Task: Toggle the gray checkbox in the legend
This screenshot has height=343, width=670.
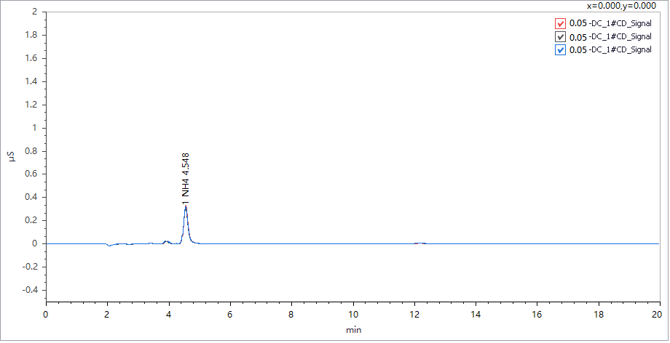Action: click(x=560, y=36)
